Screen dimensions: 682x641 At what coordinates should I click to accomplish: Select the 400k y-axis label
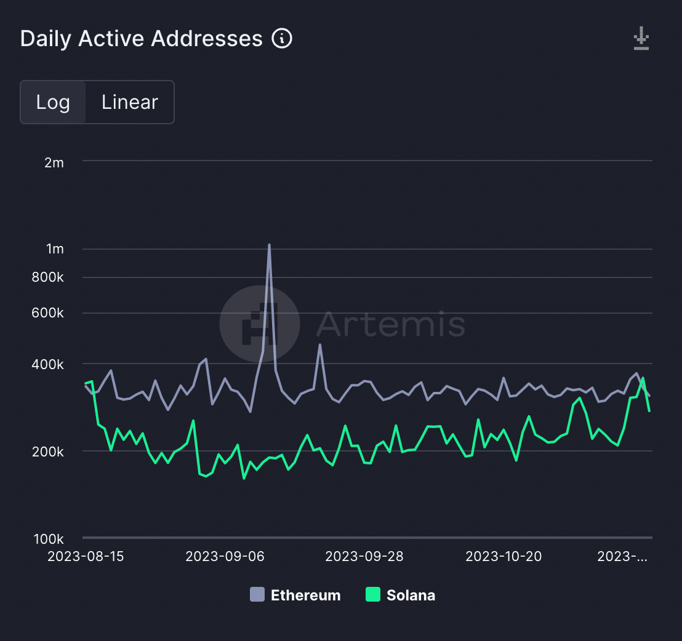click(48, 364)
